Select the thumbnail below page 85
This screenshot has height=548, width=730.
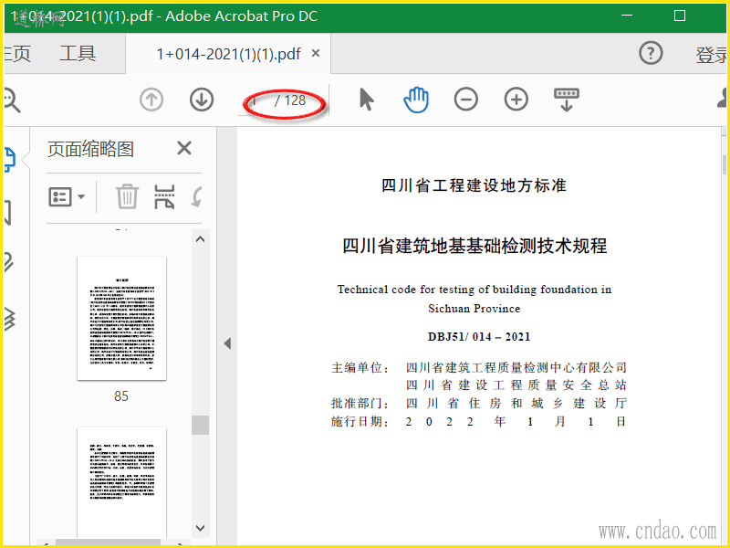point(121,481)
